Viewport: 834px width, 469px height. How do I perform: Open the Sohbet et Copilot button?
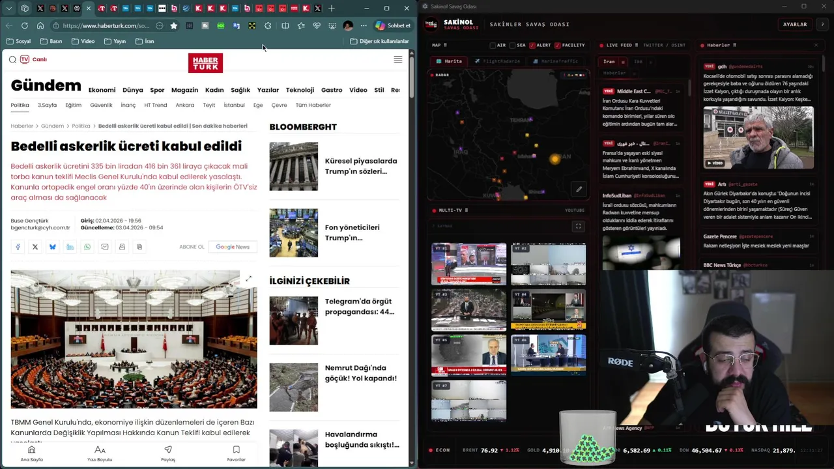393,25
